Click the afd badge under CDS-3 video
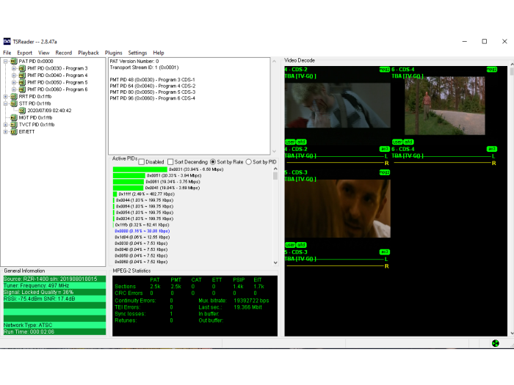Screen dimensions: 514x385 [x=301, y=245]
